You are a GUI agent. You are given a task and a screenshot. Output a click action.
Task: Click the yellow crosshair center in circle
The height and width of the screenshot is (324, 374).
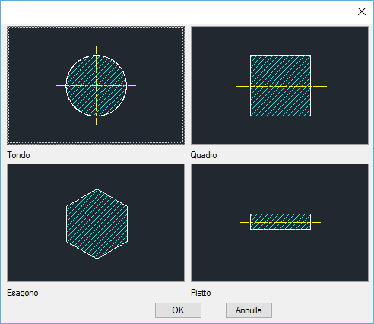97,86
